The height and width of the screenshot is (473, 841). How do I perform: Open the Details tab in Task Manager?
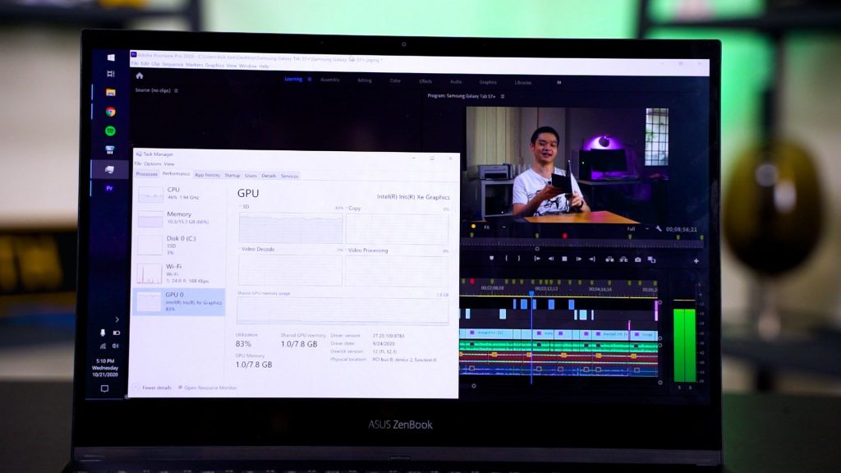pos(269,176)
